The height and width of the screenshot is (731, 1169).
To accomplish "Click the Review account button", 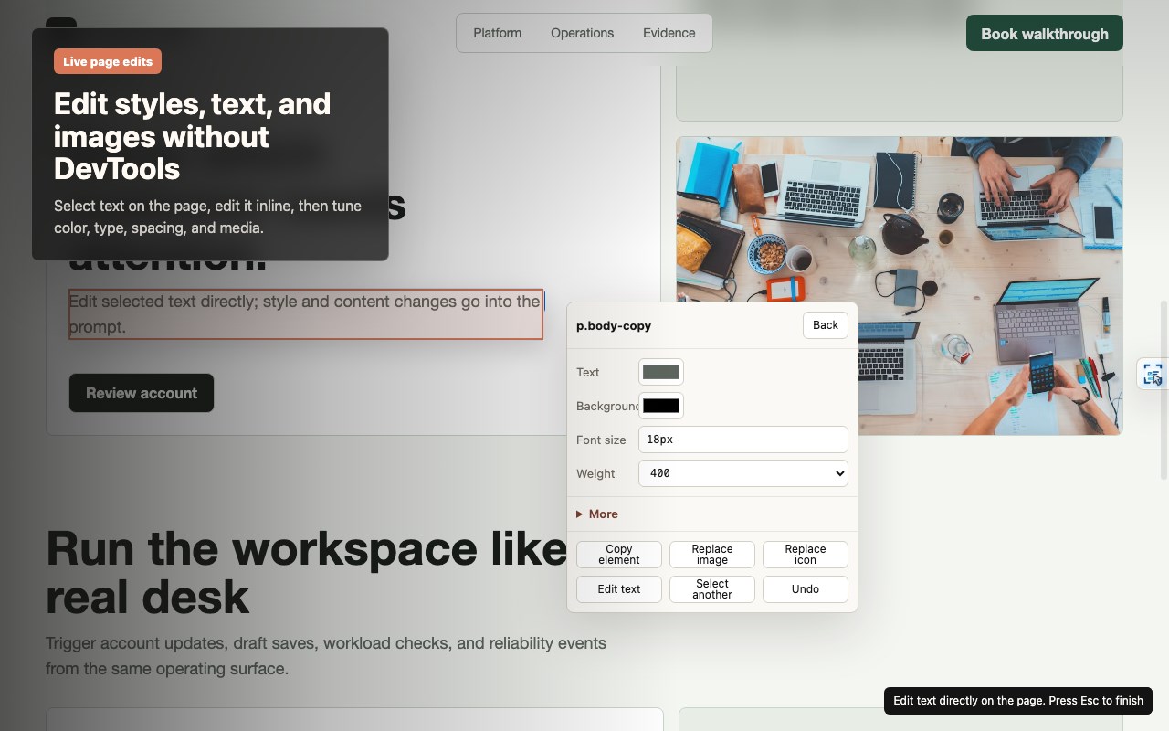I will (142, 393).
